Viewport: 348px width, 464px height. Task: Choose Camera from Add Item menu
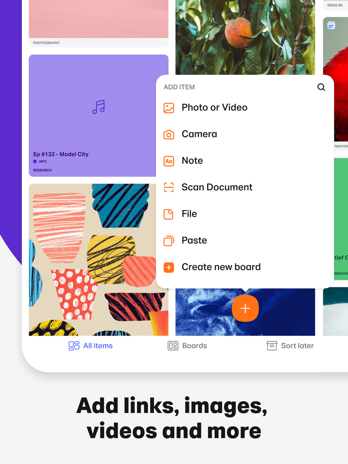click(245, 134)
